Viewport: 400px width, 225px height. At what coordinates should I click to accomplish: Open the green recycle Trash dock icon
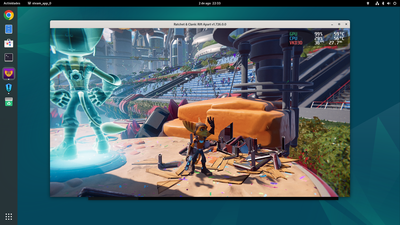pyautogui.click(x=9, y=102)
